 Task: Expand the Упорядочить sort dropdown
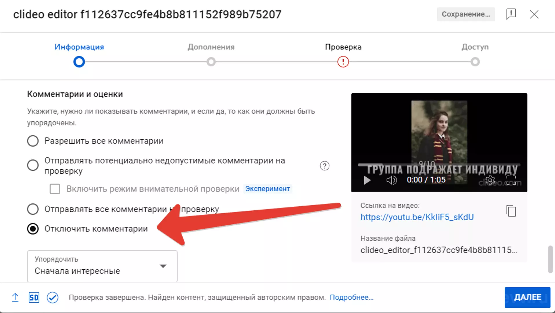click(102, 266)
